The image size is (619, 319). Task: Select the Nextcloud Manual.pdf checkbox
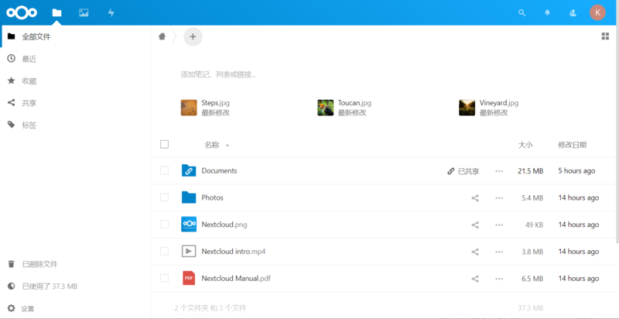[x=164, y=278]
